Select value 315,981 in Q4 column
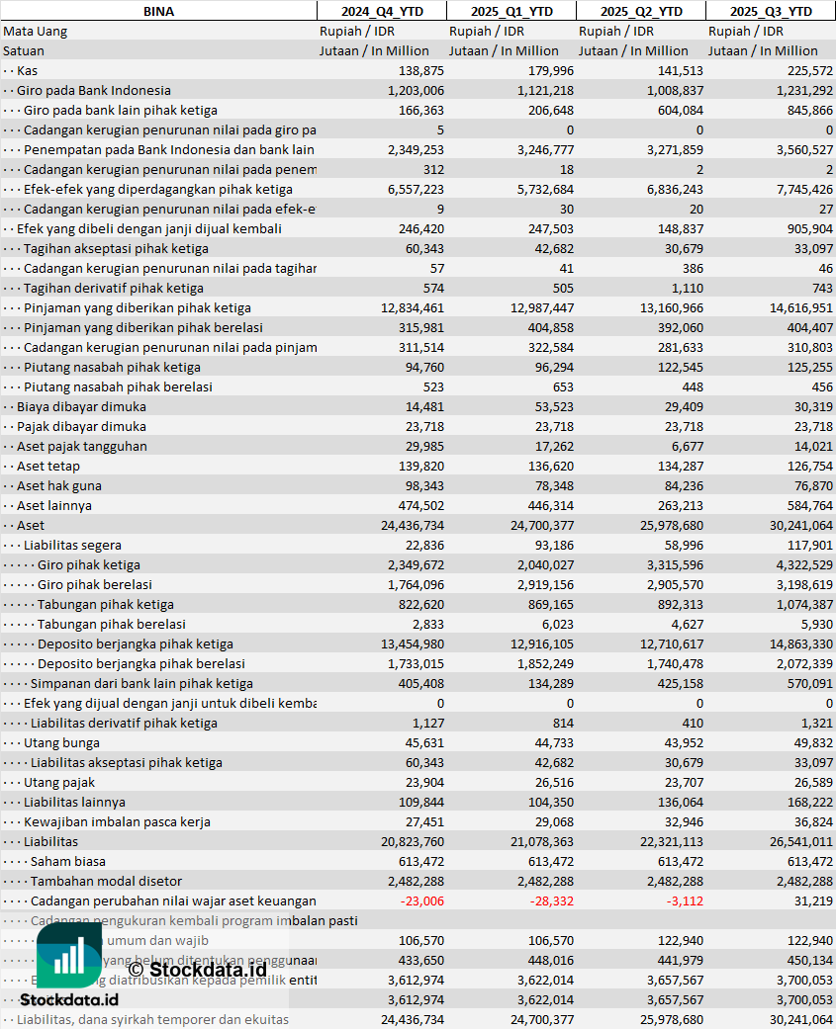The image size is (836, 1029). 420,327
